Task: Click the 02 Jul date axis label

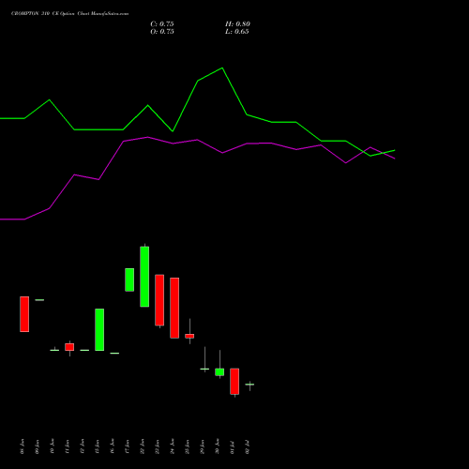Action: [x=248, y=446]
